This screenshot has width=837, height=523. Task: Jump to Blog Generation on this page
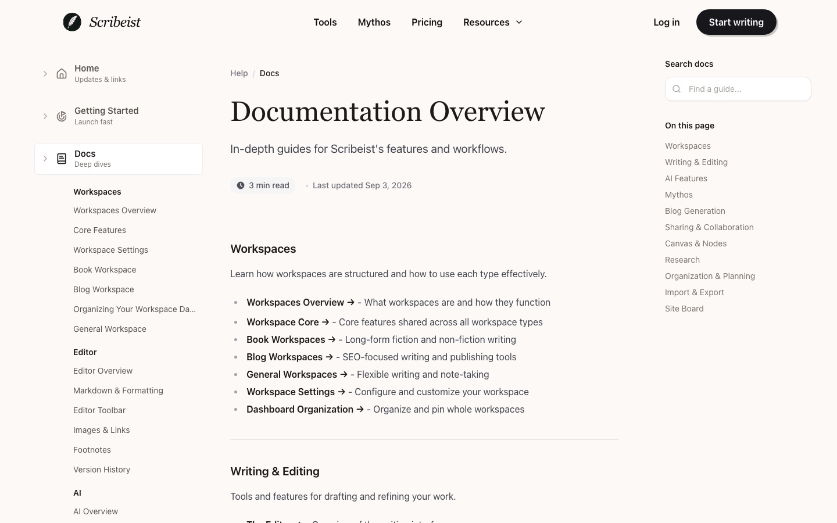click(695, 211)
